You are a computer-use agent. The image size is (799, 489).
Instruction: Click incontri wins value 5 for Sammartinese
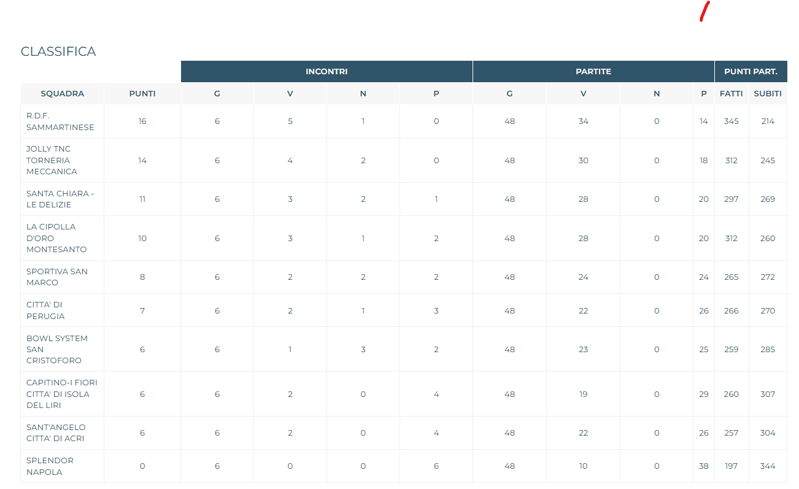pos(290,121)
